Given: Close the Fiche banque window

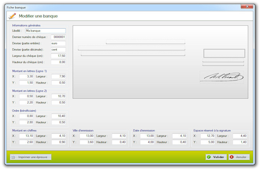Looking at the screenshot, I should coord(247,6).
